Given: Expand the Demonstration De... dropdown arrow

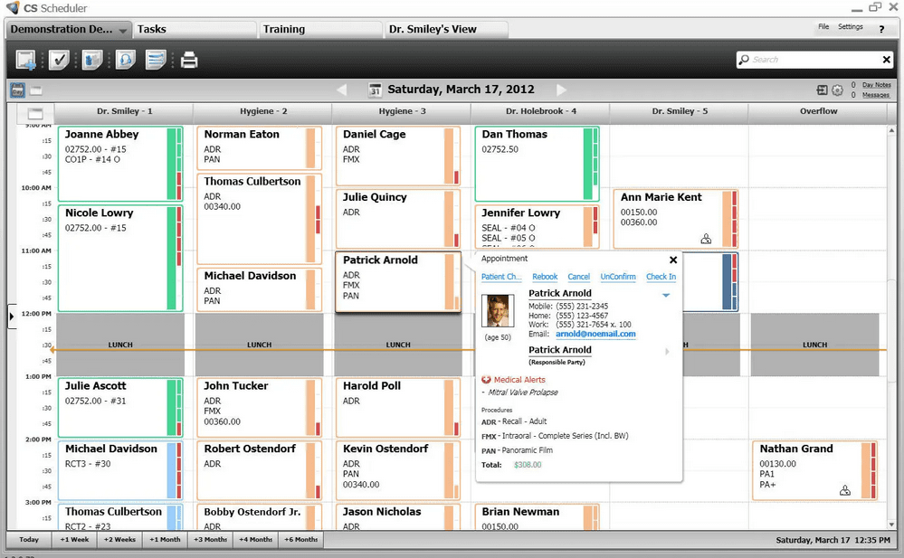Looking at the screenshot, I should [123, 30].
